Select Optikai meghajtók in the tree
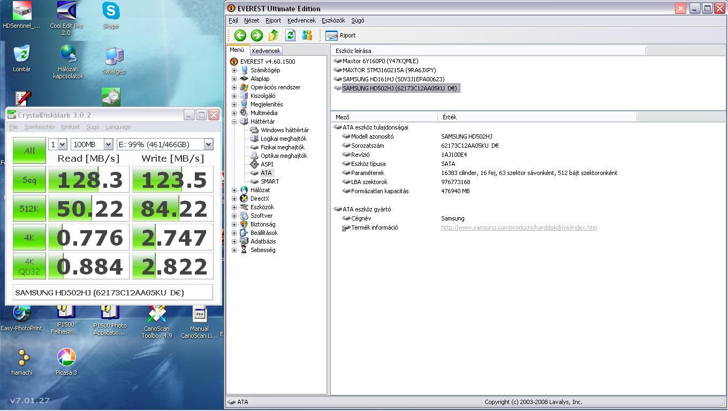Image resolution: width=728 pixels, height=411 pixels. [x=284, y=156]
